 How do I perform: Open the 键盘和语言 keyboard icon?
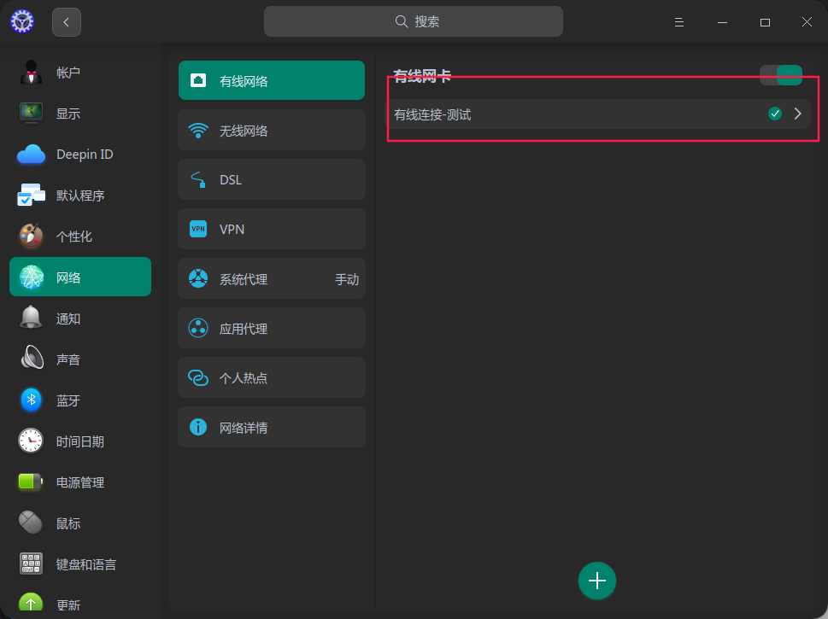[31, 564]
